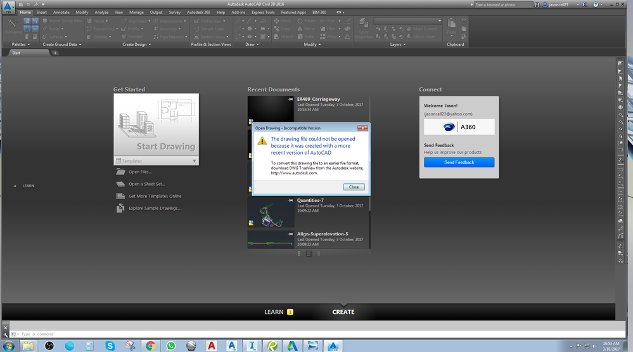Open the Annotate ribbon tab
The height and width of the screenshot is (352, 633).
(61, 12)
